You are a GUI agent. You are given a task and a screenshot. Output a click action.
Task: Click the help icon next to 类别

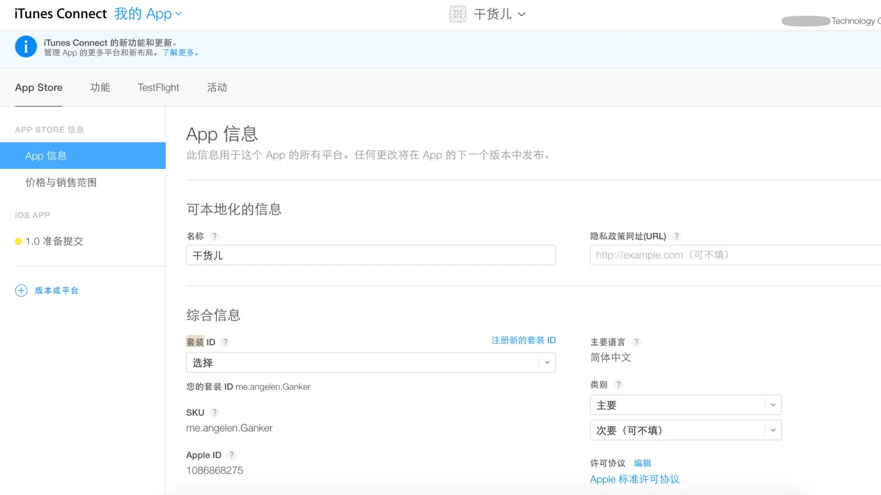(618, 385)
